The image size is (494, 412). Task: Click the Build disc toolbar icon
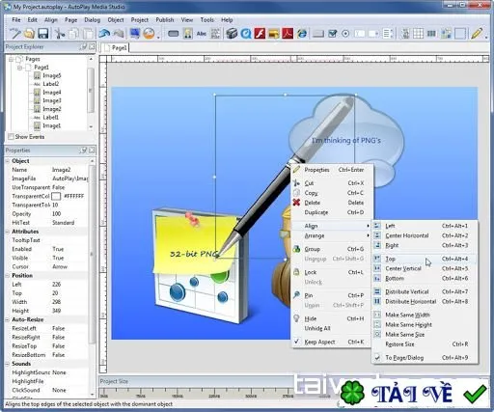[x=149, y=34]
